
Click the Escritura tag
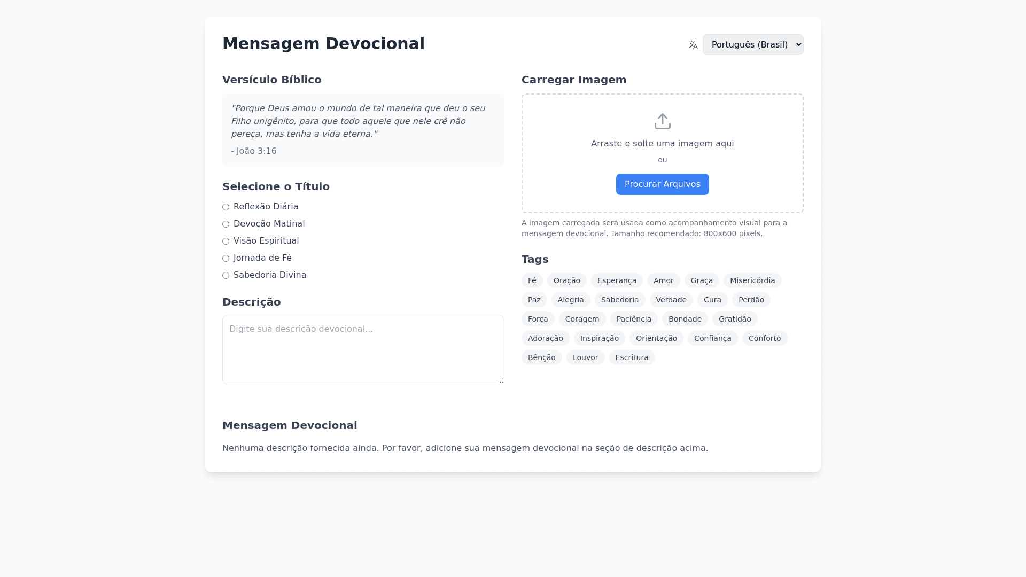pos(631,358)
